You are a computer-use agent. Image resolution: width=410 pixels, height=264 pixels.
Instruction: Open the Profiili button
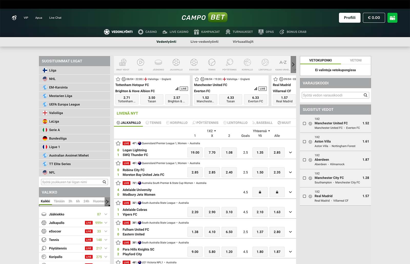[x=350, y=18]
